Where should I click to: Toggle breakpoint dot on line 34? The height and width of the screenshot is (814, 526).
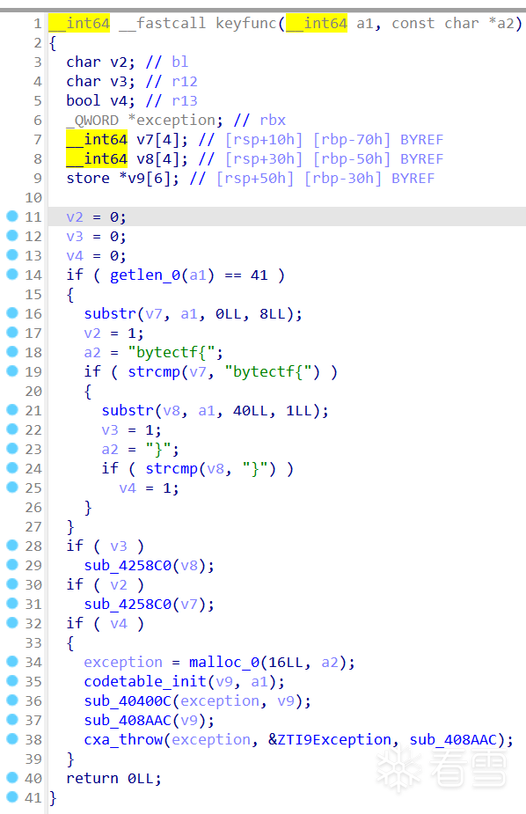tap(12, 662)
